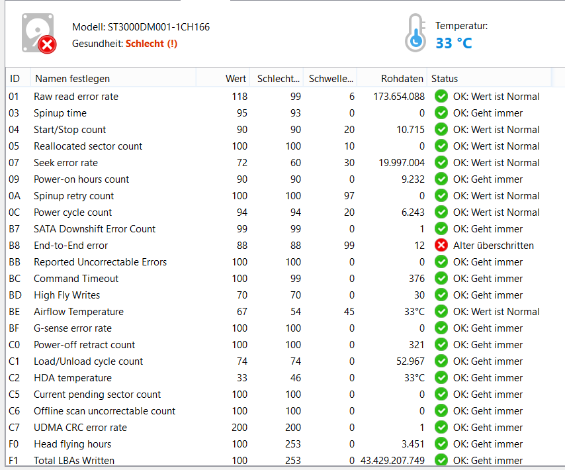The image size is (565, 470).
Task: Click green status icon for Offline scan uncorrectable count
Action: [441, 411]
